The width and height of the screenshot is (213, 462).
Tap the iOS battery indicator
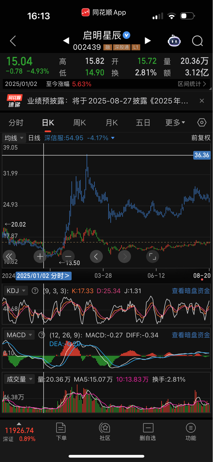click(188, 16)
